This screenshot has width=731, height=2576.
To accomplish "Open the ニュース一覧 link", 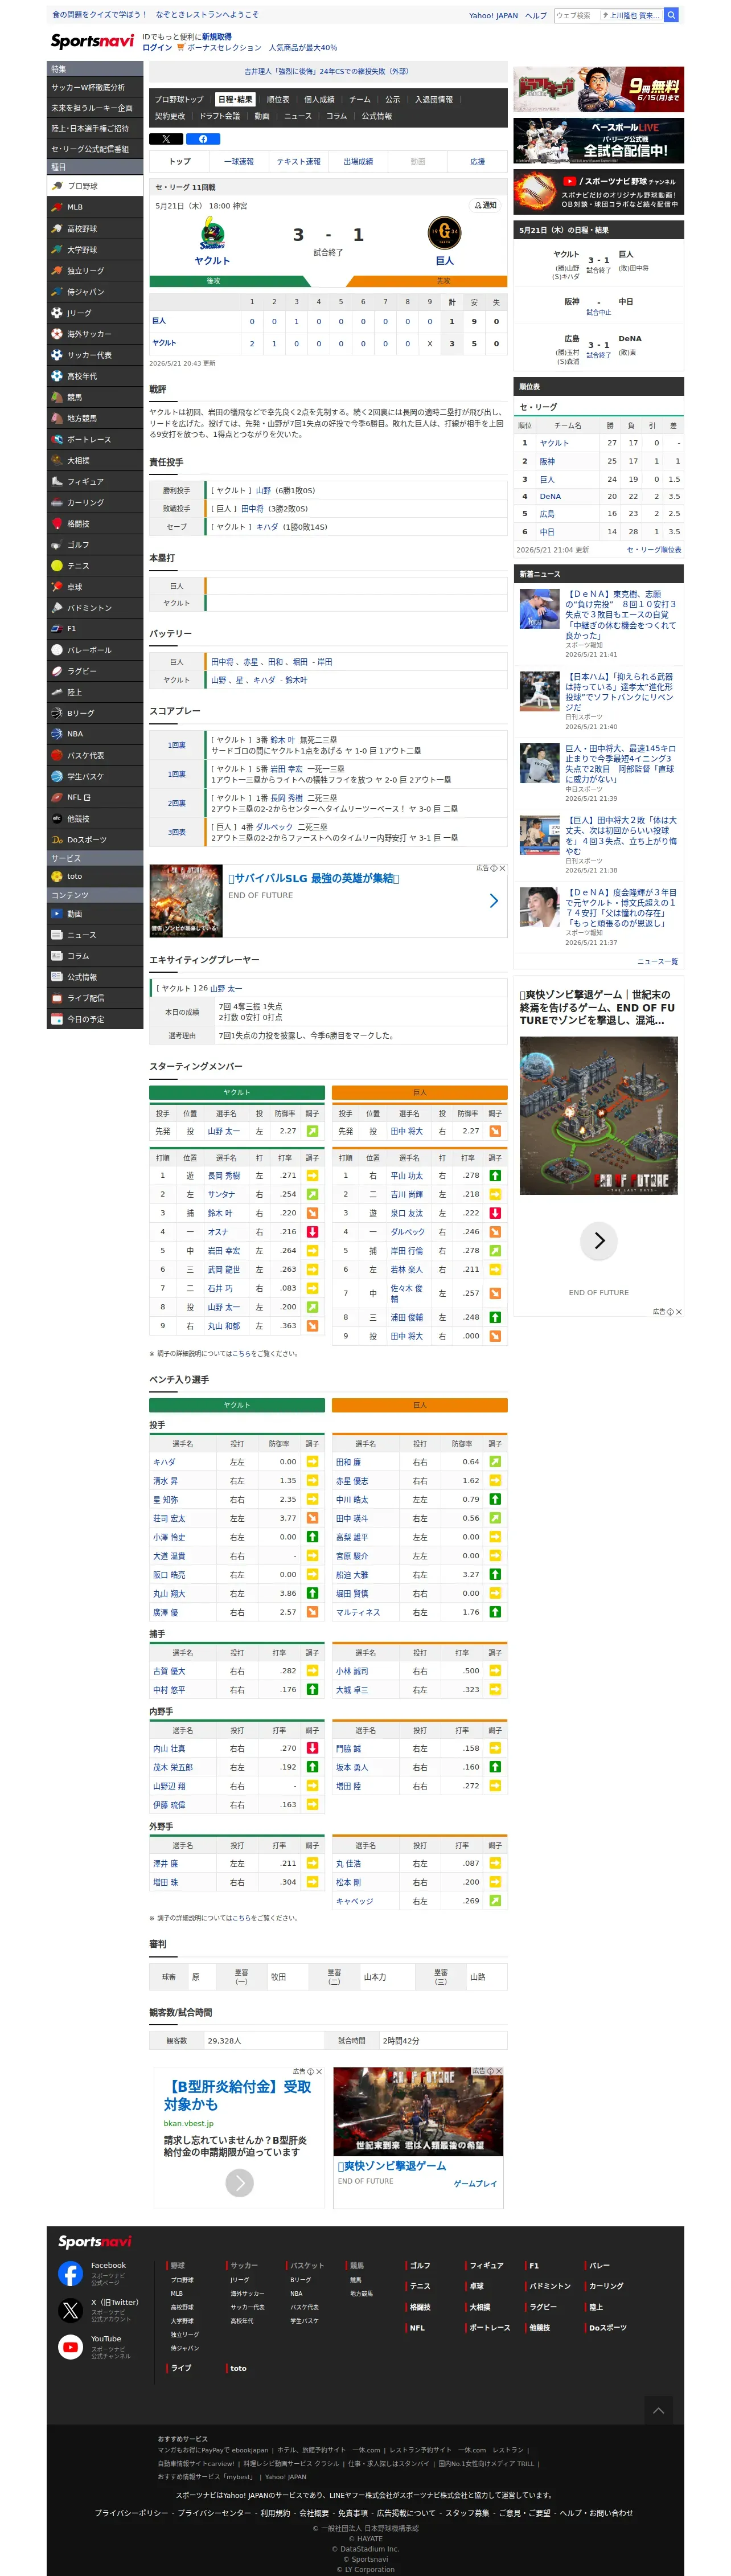I will point(657,961).
